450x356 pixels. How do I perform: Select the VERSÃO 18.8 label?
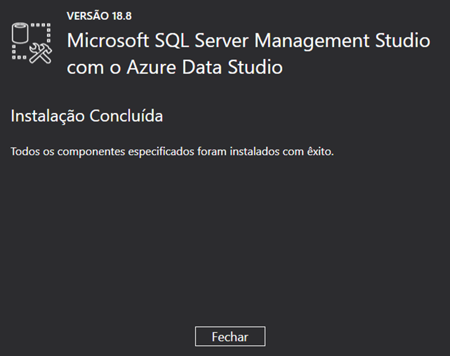coord(99,16)
